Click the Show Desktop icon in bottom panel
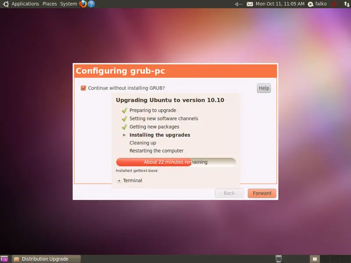The image size is (351, 263). click(4, 259)
